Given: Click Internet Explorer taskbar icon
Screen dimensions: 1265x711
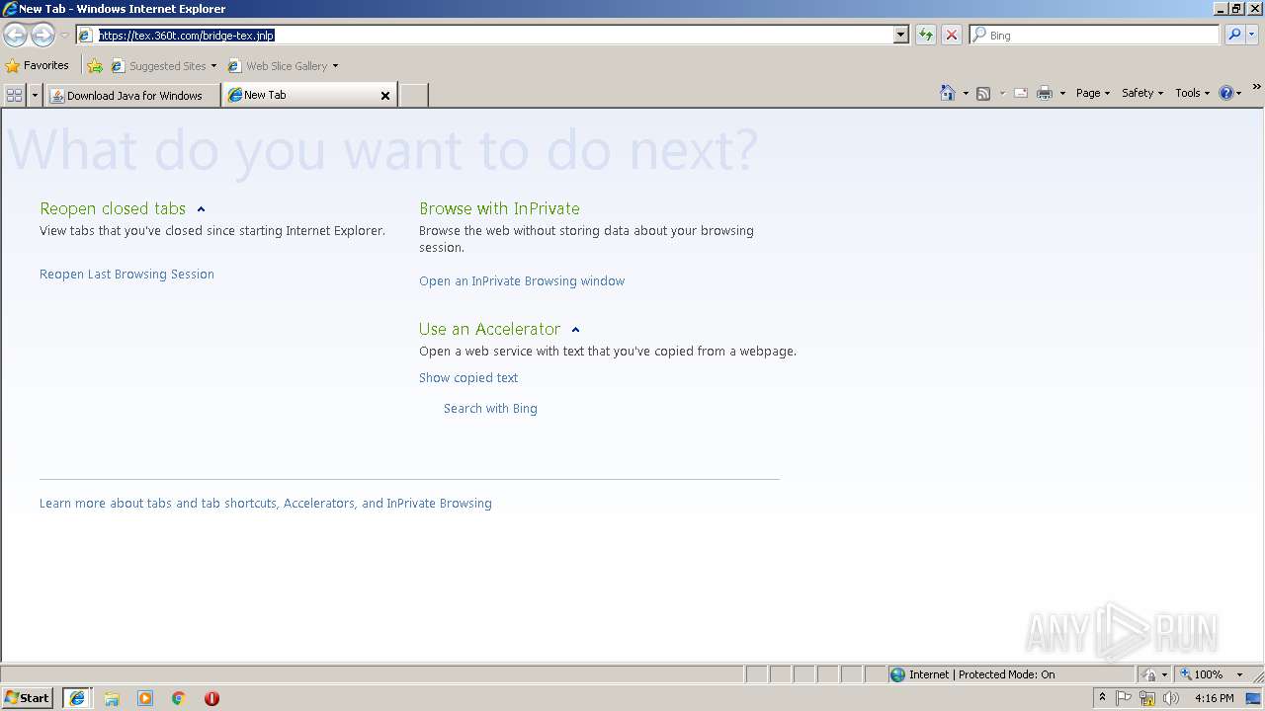Looking at the screenshot, I should tap(76, 698).
